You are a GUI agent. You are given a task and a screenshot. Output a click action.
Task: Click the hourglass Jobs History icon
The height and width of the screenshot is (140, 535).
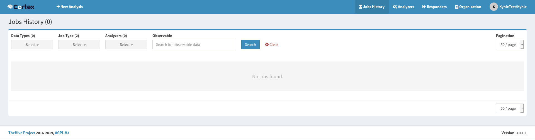point(360,7)
